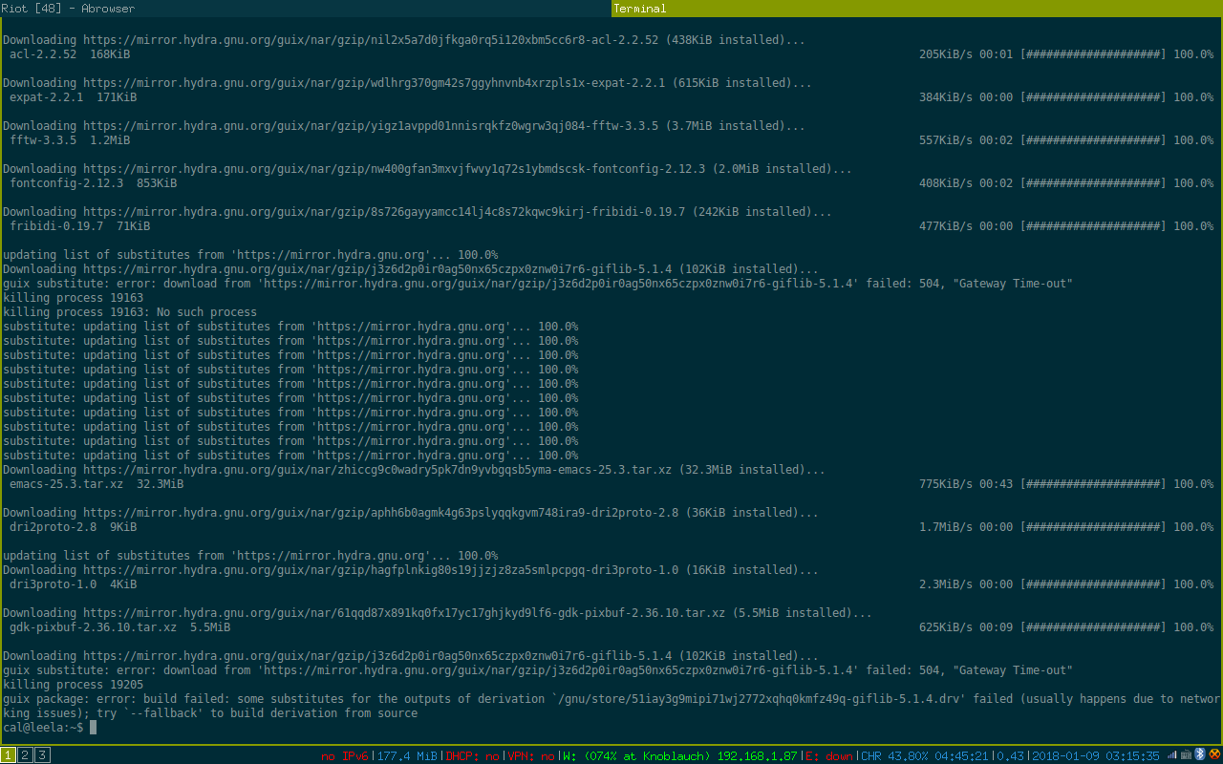Click the 'E: down' ethernet status

(x=829, y=756)
